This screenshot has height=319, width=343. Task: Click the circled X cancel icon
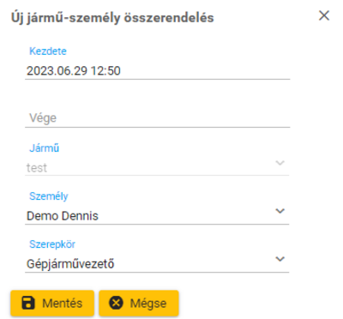(x=116, y=303)
